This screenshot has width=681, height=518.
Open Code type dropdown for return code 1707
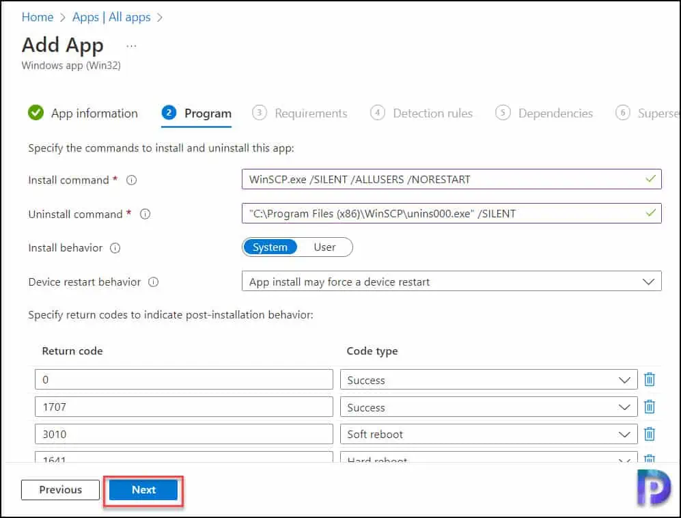[488, 407]
